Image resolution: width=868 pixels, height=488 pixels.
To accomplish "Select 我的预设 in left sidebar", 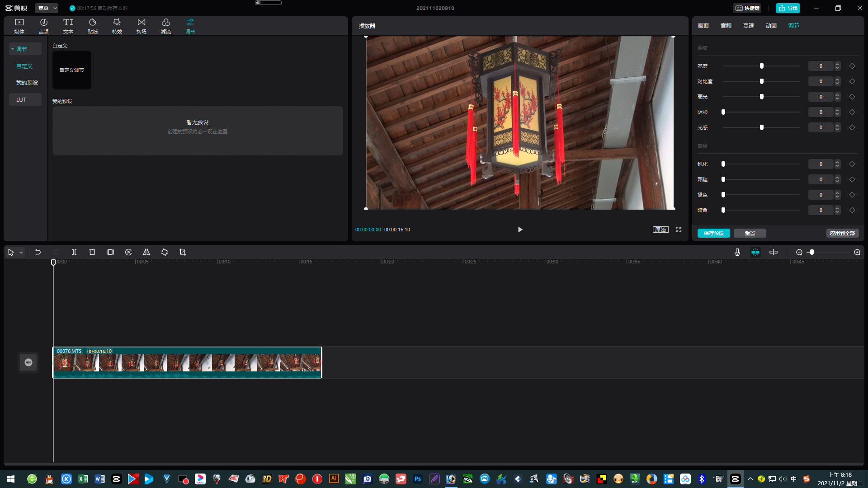I will 27,82.
